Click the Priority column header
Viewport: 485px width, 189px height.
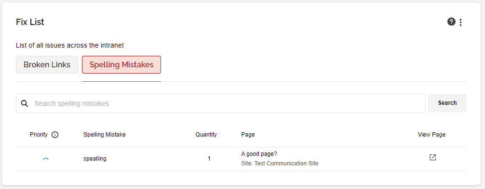39,135
